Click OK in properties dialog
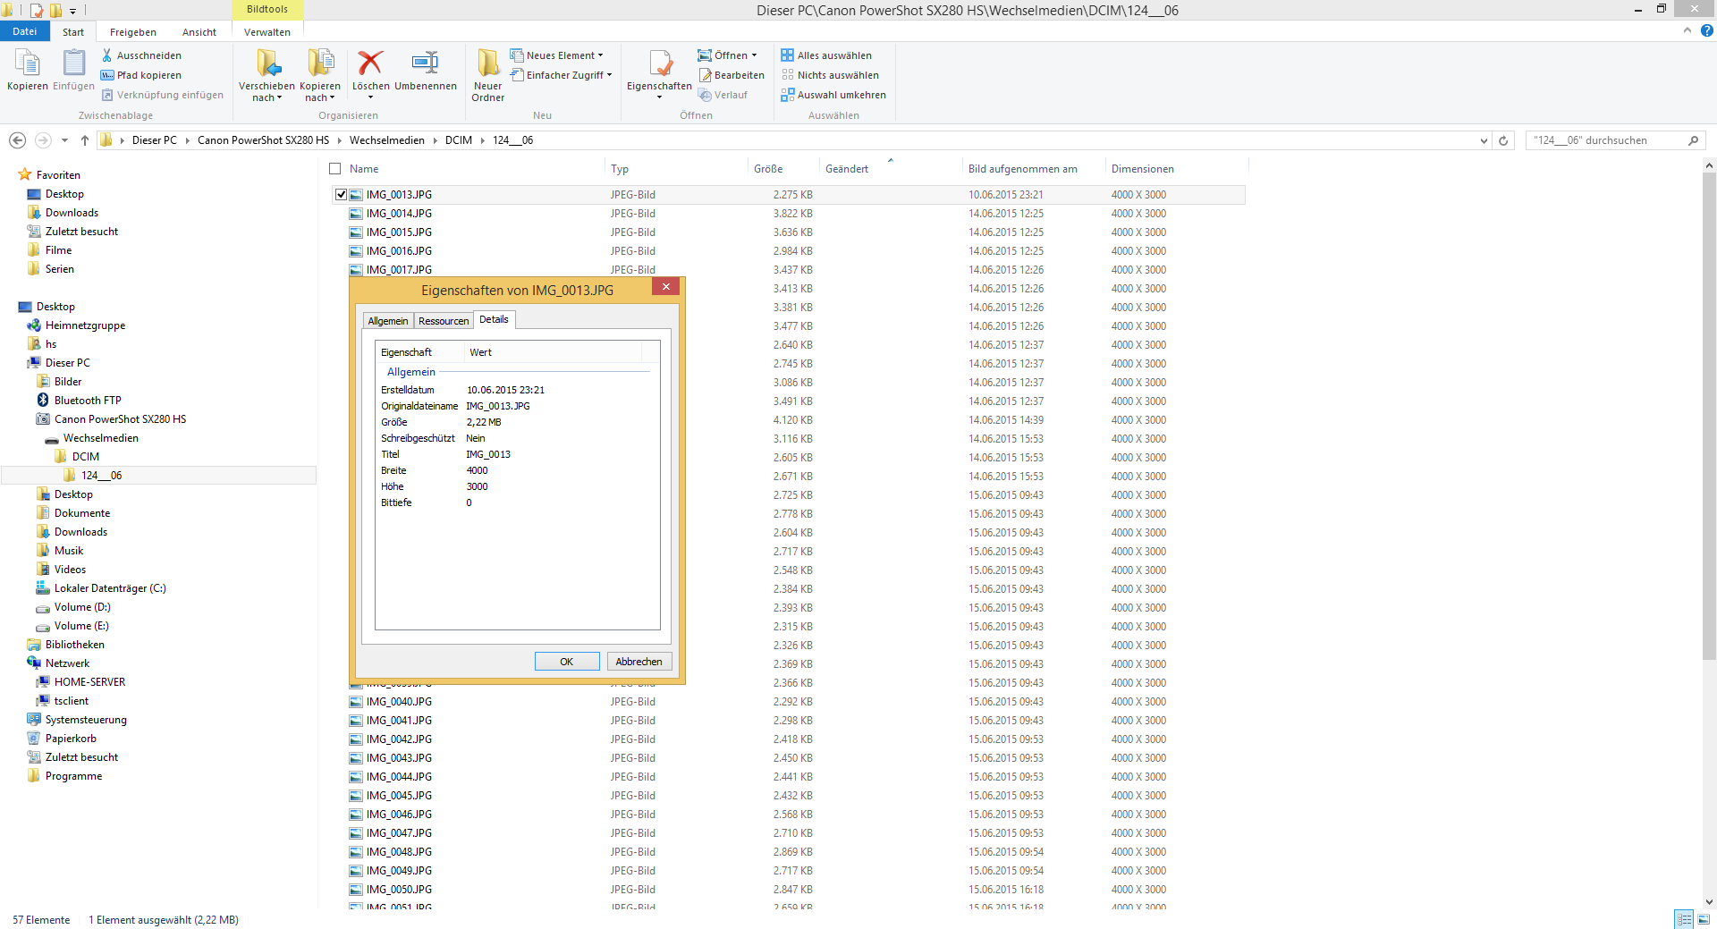 tap(567, 662)
